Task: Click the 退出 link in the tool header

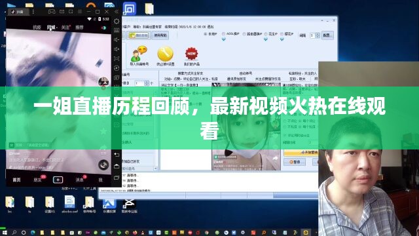Action: tap(211, 27)
